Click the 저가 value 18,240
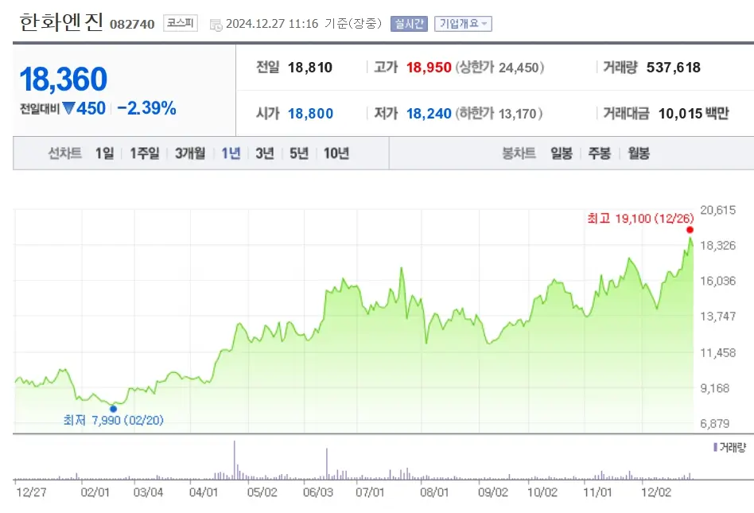 point(429,114)
